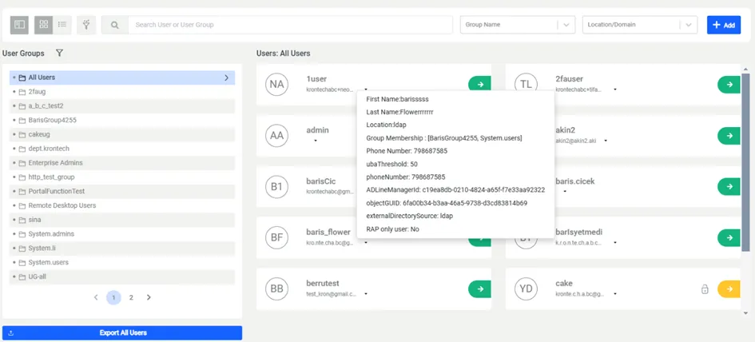This screenshot has width=755, height=342.
Task: Open the Location/Domain dropdown
Action: [x=639, y=25]
